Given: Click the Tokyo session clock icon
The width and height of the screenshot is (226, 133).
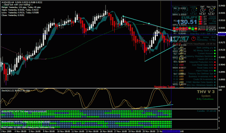Looking at the screenshot, I should (x=184, y=10).
